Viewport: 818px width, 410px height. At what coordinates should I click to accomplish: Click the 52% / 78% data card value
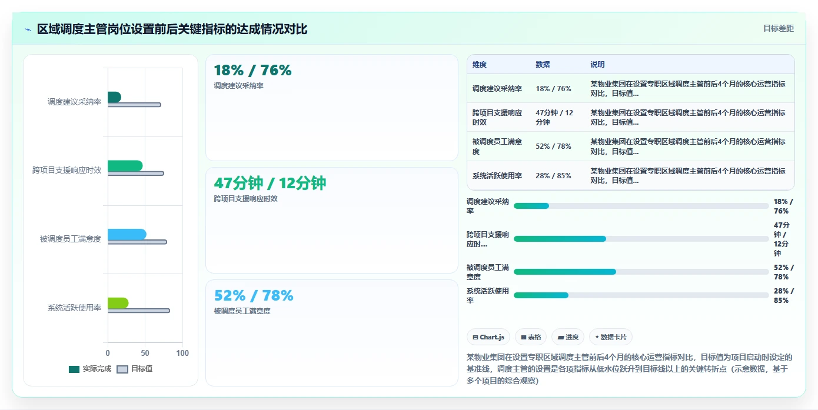(253, 295)
